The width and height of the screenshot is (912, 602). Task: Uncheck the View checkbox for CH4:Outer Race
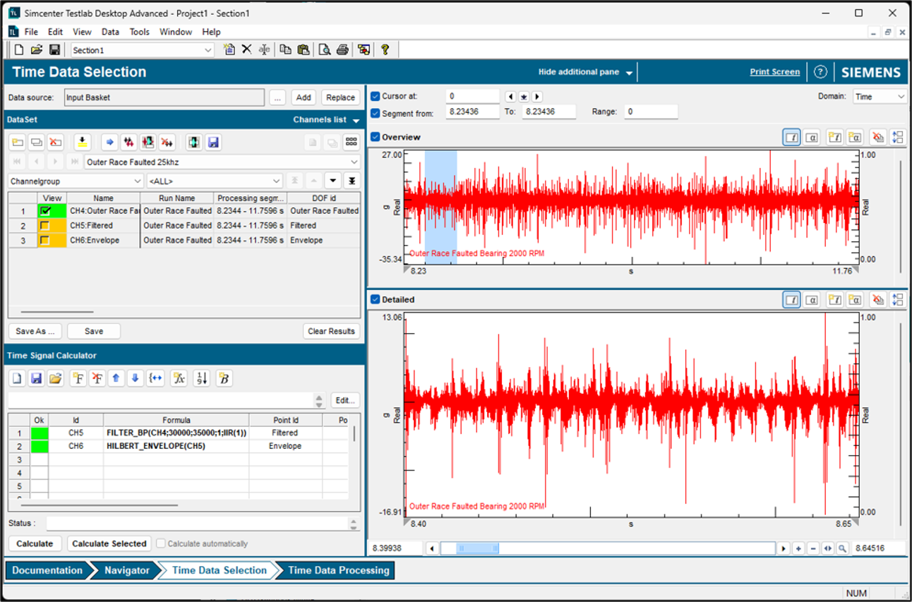tap(46, 210)
